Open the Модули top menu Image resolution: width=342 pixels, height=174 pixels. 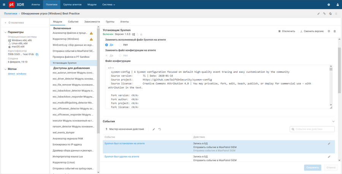pyautogui.click(x=92, y=5)
